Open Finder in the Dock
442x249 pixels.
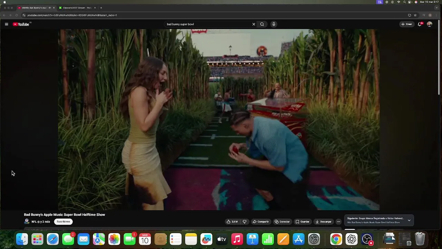coord(22,239)
